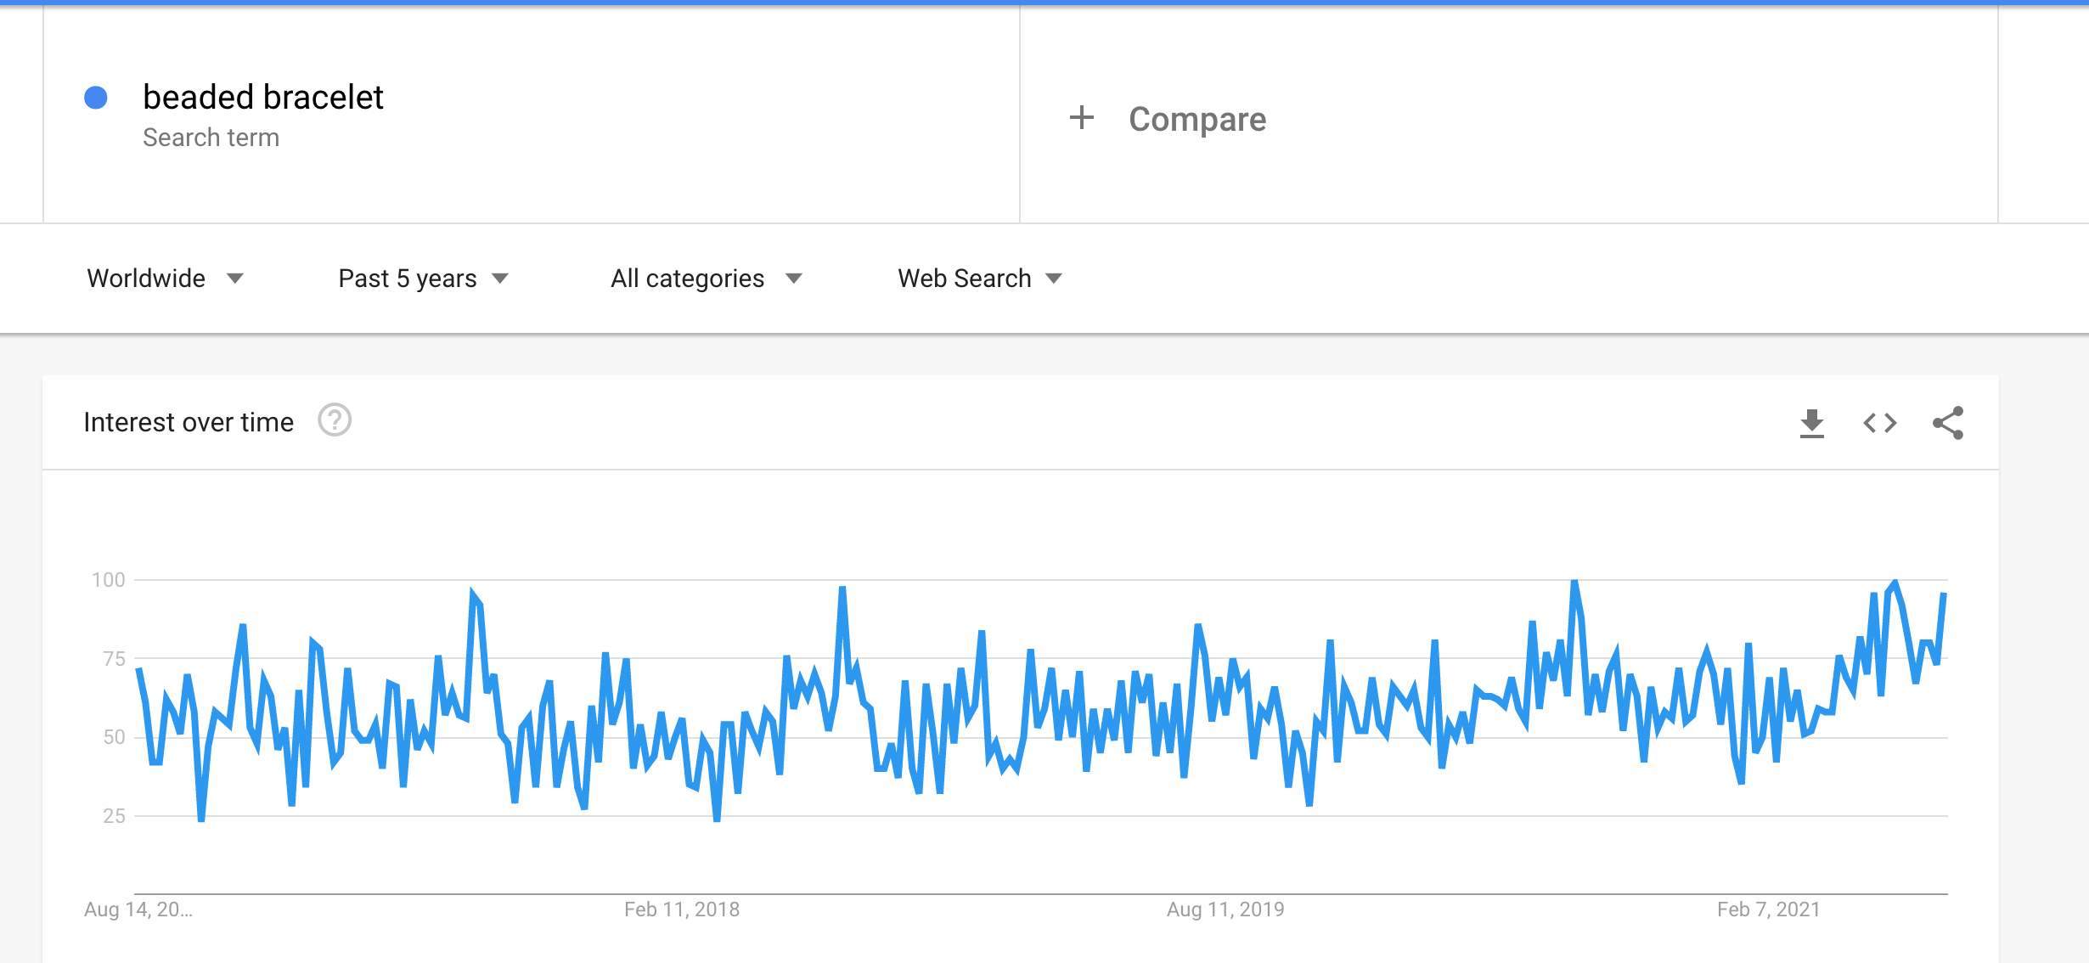This screenshot has height=963, width=2089.
Task: Click the plus icon beside Compare
Action: click(x=1081, y=117)
